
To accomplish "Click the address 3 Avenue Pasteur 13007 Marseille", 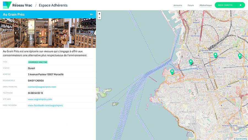I will coord(46,74).
